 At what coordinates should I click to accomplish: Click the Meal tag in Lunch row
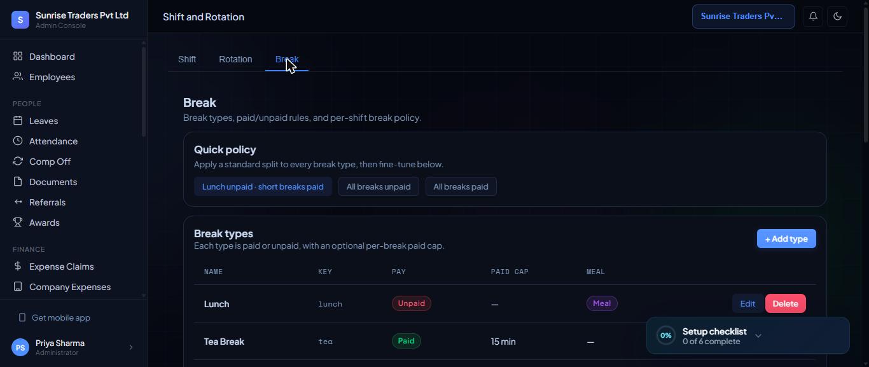[x=602, y=303]
